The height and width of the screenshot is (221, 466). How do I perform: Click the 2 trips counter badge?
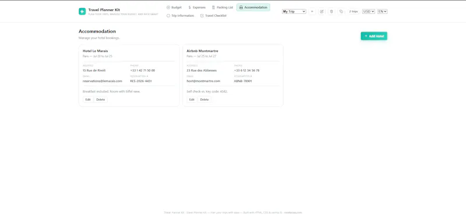coord(354,12)
